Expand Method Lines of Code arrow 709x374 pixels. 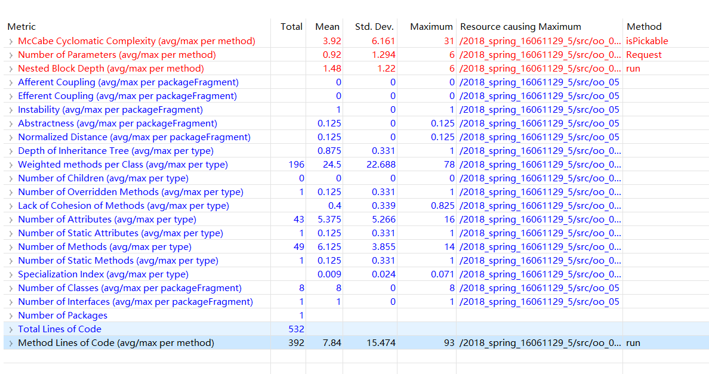11,344
